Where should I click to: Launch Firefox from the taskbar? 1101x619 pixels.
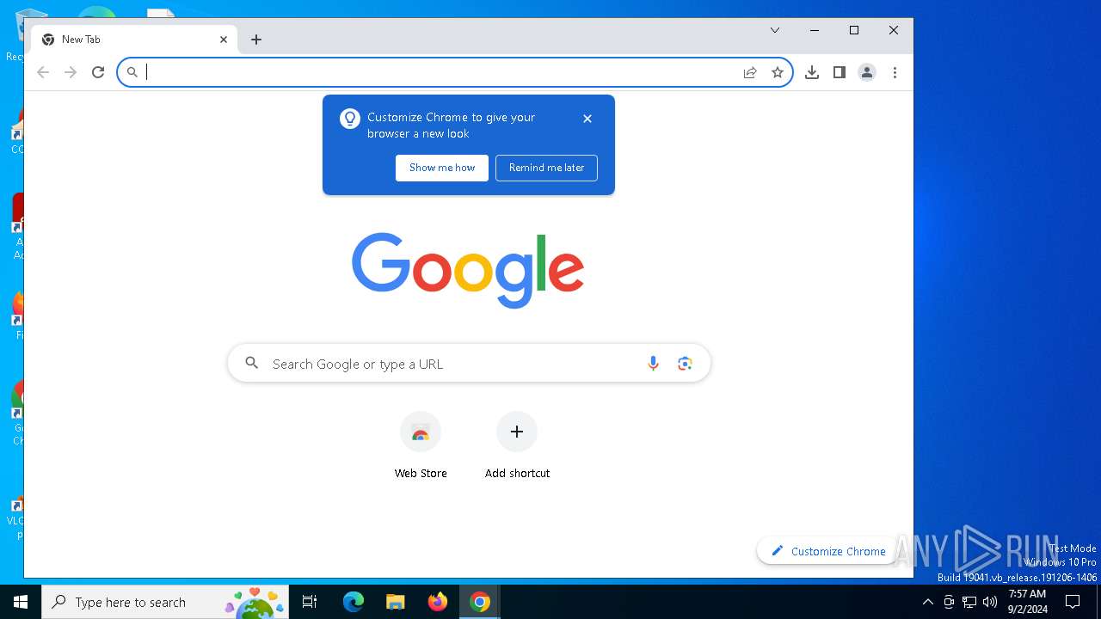(x=438, y=602)
